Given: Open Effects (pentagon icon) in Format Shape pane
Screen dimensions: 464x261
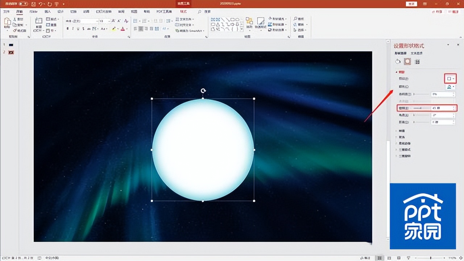Looking at the screenshot, I should [x=407, y=62].
